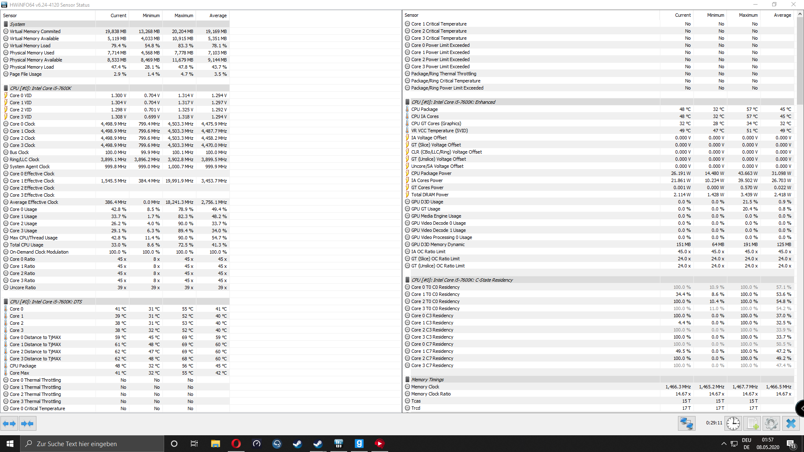Click the HWiNFO icon in taskbar
This screenshot has height=452, width=804.
click(338, 444)
